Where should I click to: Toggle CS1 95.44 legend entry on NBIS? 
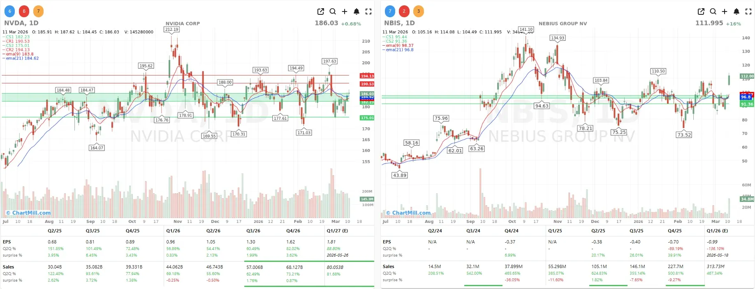[395, 37]
